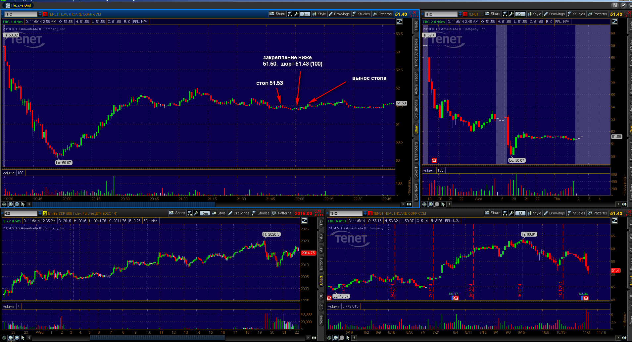This screenshot has height=342, width=632.
Task: Open Studies on the THC 15m chart
Action: (576, 14)
